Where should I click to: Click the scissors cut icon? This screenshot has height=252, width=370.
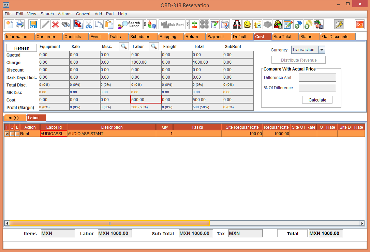(89, 25)
